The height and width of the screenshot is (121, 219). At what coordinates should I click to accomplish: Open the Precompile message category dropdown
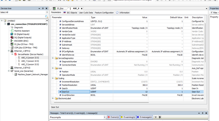click(x=104, y=117)
